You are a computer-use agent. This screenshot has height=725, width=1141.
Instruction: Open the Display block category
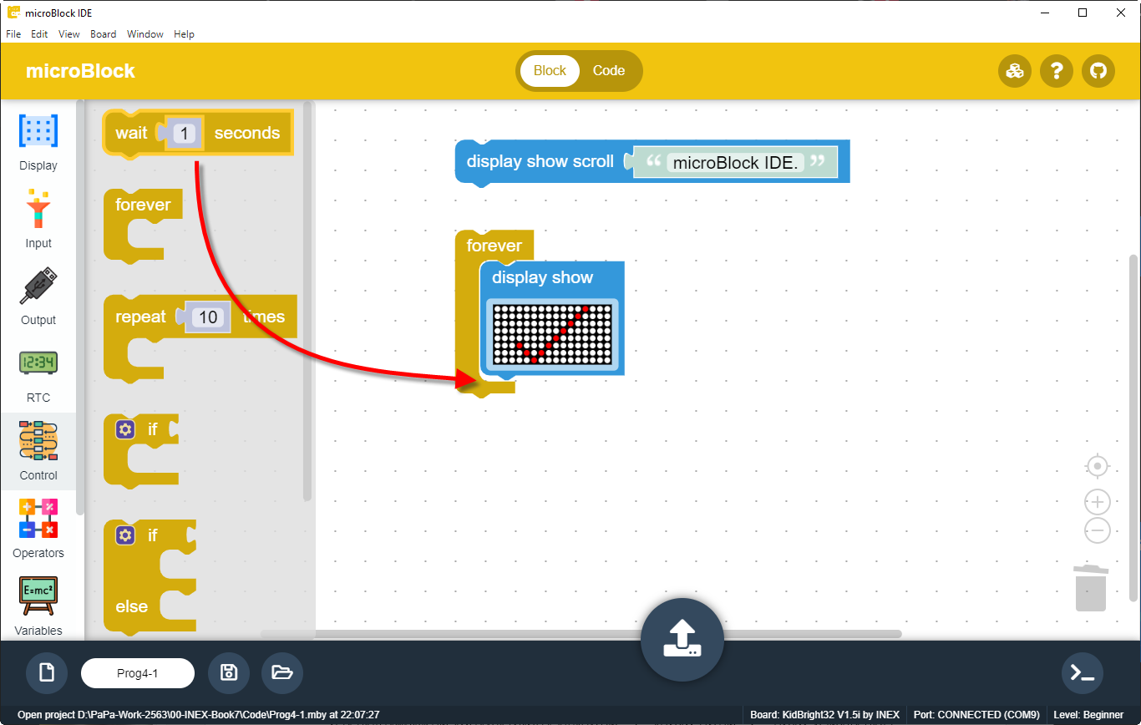(x=38, y=140)
